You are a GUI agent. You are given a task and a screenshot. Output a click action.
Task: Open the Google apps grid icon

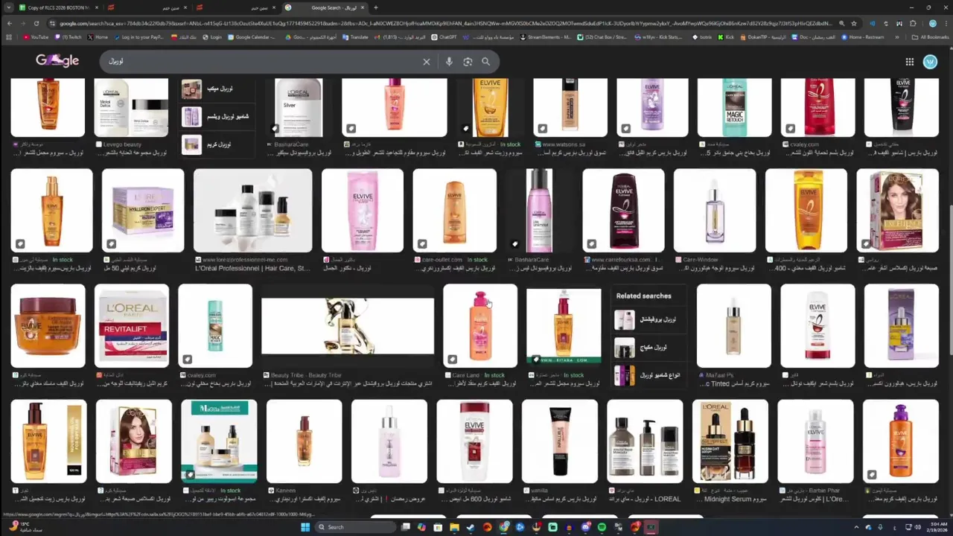[909, 62]
